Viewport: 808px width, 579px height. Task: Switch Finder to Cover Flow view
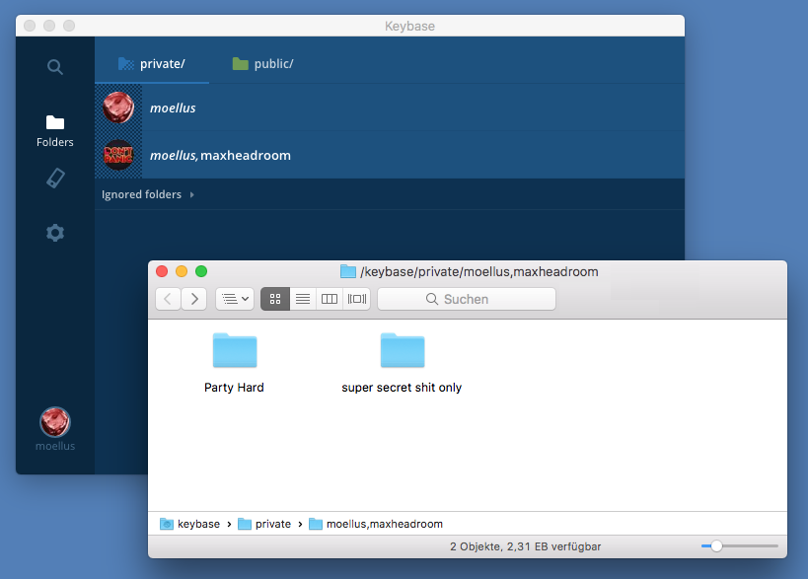(x=357, y=299)
